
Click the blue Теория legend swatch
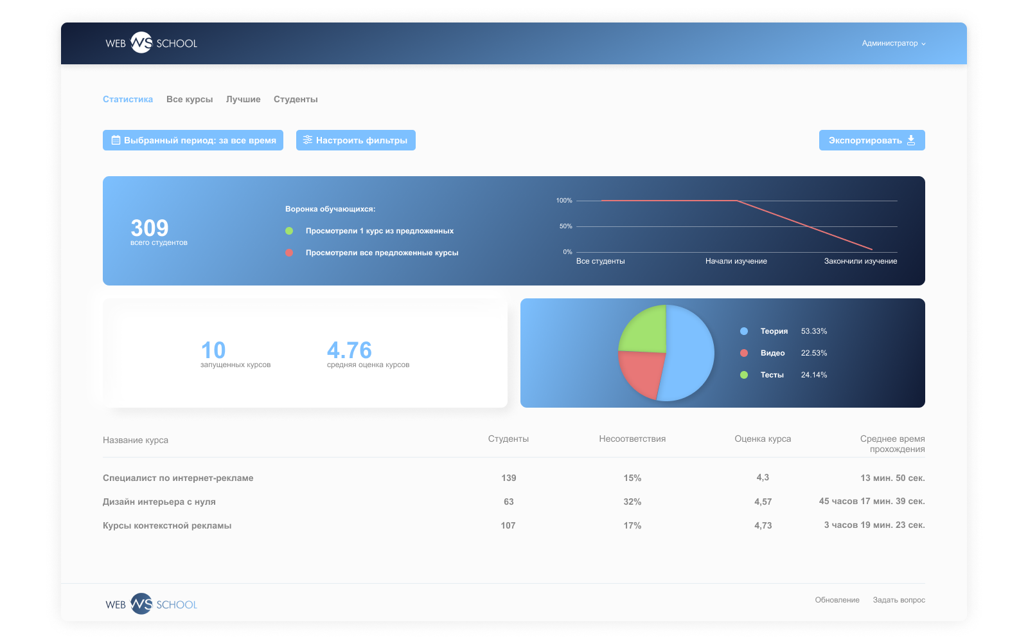coord(744,331)
